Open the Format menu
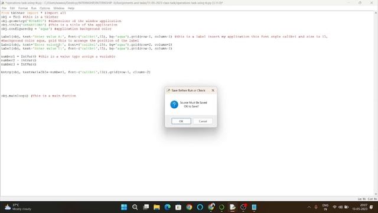Screen dimensions: 378x213 [x=23, y=8]
